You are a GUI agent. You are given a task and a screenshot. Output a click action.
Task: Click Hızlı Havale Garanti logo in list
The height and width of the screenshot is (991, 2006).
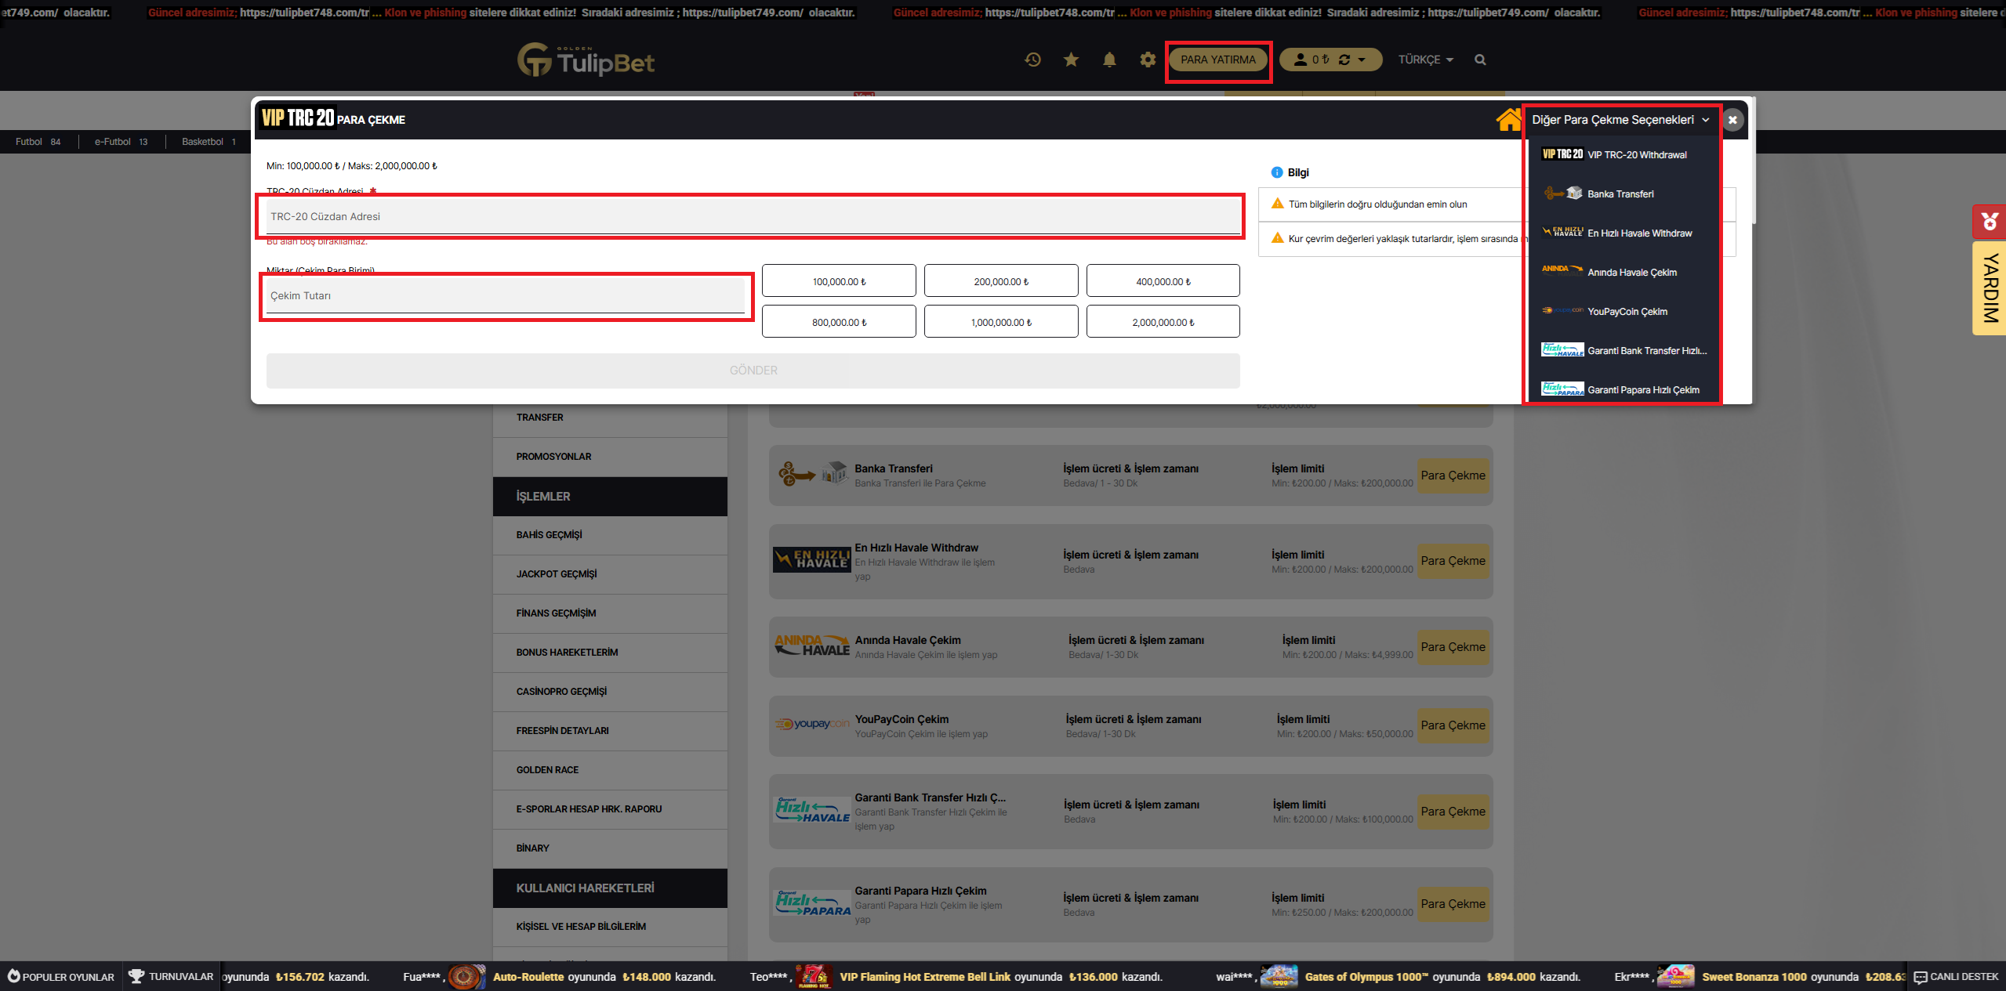point(812,809)
